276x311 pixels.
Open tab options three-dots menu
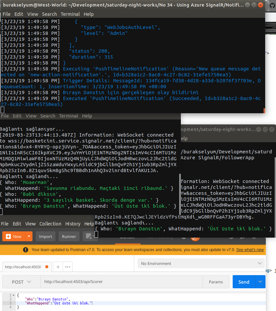point(67,267)
